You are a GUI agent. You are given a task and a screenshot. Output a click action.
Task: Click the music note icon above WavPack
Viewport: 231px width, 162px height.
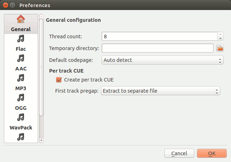21,117
